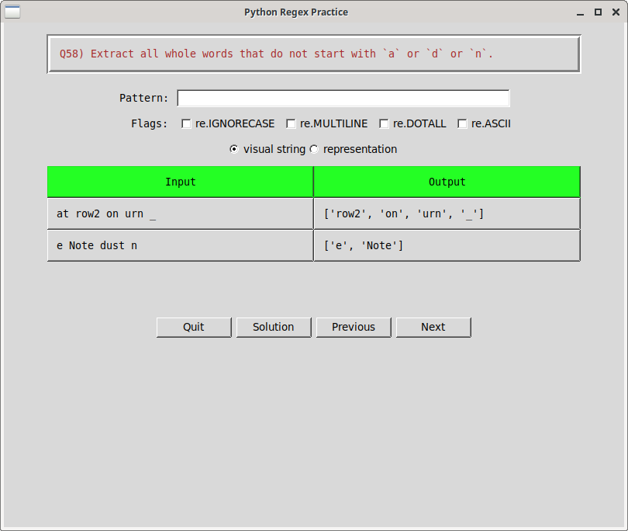Go to the Previous question
The image size is (628, 531).
(354, 328)
